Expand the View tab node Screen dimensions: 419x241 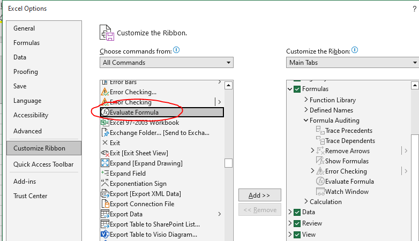coord(290,235)
